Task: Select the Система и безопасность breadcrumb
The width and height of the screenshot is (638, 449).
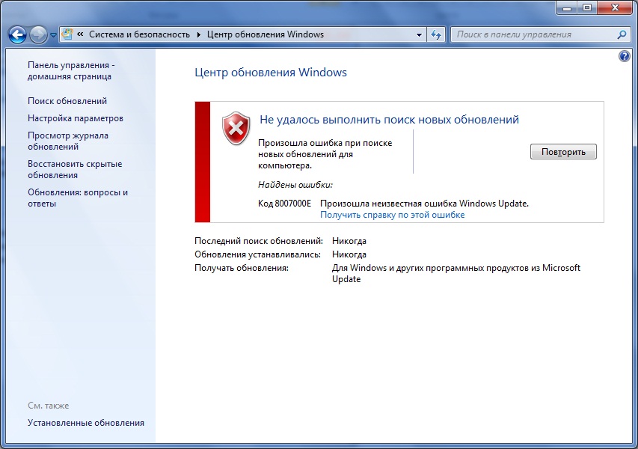Action: (x=139, y=34)
